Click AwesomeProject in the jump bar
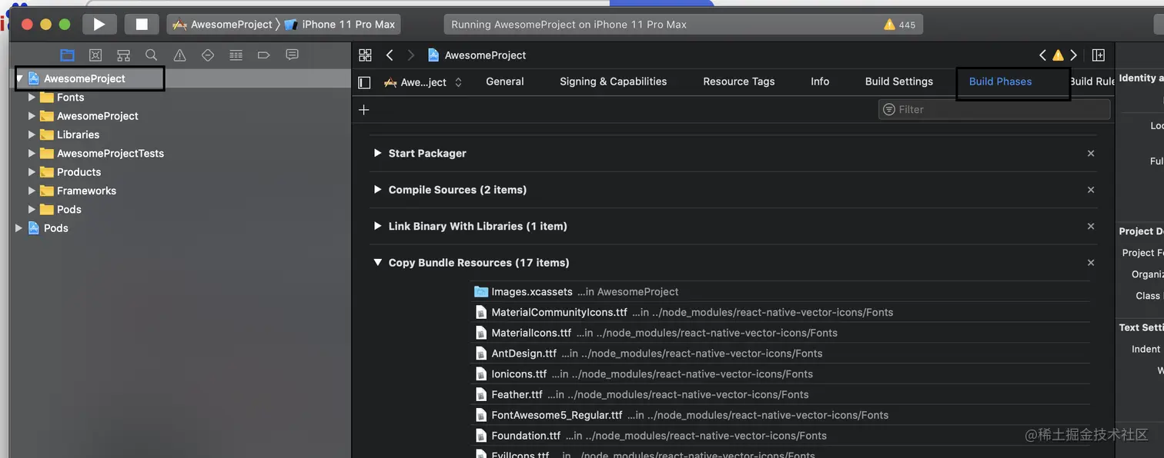This screenshot has height=458, width=1164. point(477,55)
